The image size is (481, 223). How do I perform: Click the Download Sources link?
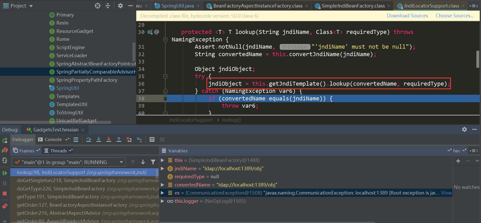click(x=407, y=16)
